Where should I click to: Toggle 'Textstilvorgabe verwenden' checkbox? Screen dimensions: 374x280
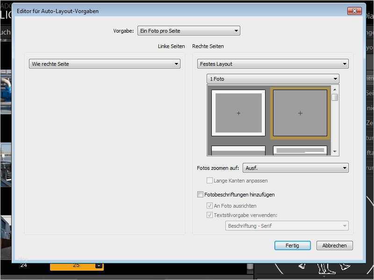pyautogui.click(x=209, y=215)
